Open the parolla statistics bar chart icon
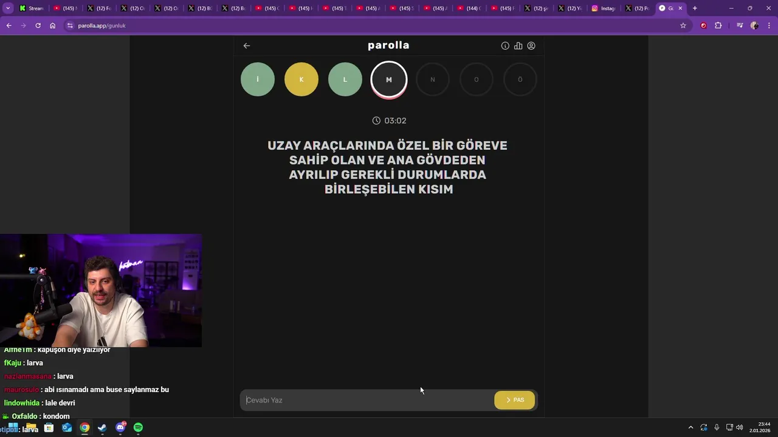778x437 pixels. point(518,46)
